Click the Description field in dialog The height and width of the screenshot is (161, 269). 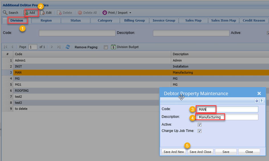point(228,117)
